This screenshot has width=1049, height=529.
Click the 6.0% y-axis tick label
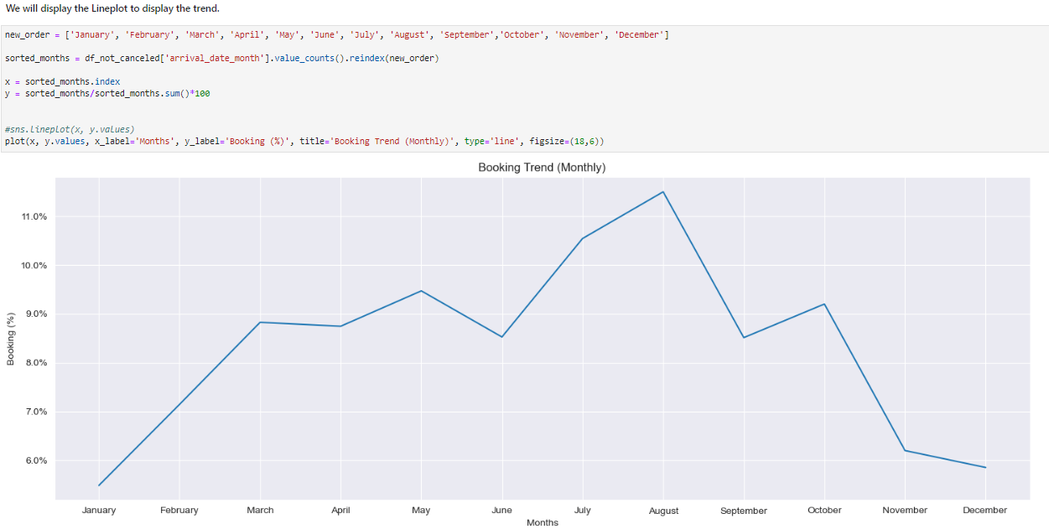(34, 461)
